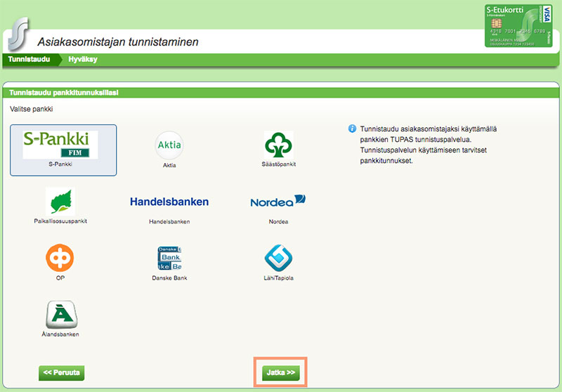This screenshot has height=392, width=562.
Task: Choose the Aktia bank logo
Action: (169, 145)
